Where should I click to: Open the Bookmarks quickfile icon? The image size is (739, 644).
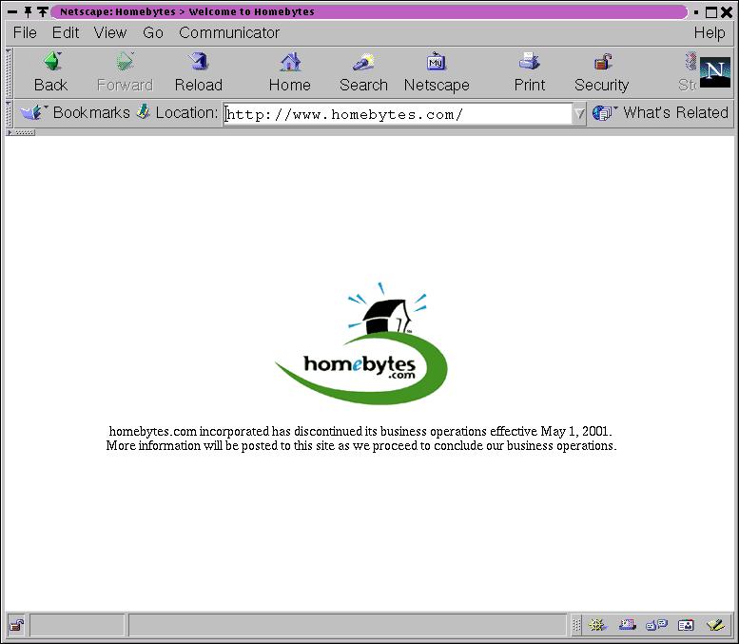tap(31, 112)
